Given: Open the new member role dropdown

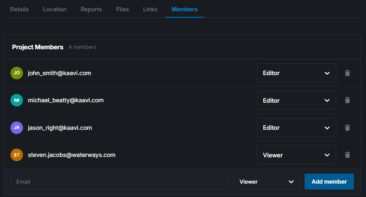Looking at the screenshot, I should [x=267, y=182].
